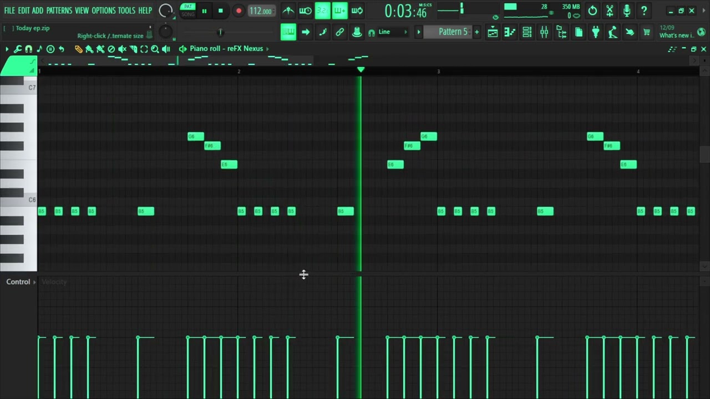Open the VIEW menu

(x=82, y=11)
